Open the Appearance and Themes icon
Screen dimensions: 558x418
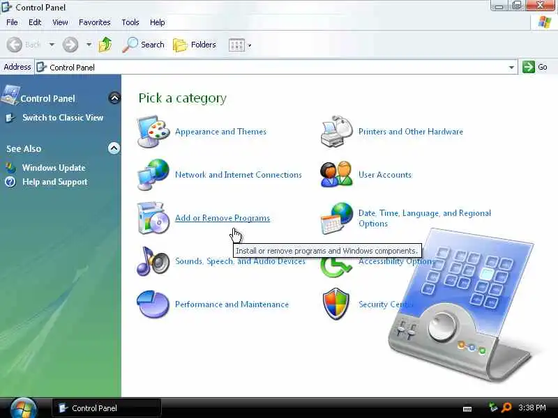point(153,132)
